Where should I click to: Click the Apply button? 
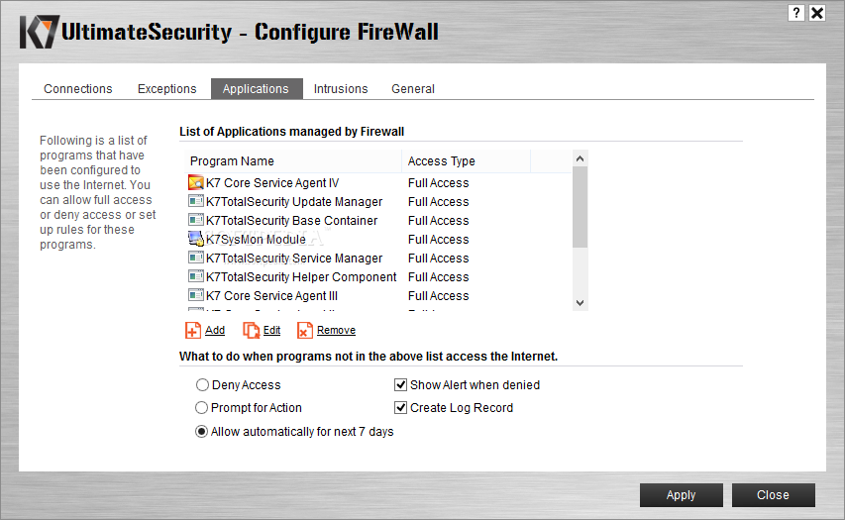tap(682, 494)
